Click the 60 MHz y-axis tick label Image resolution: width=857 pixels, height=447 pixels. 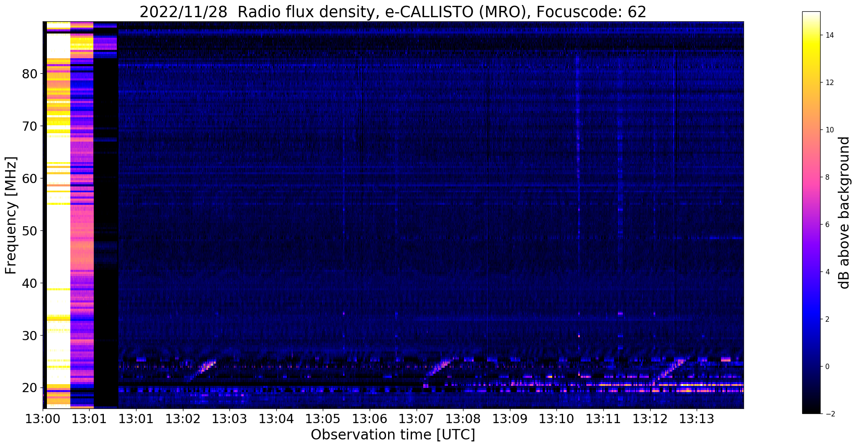(x=30, y=178)
